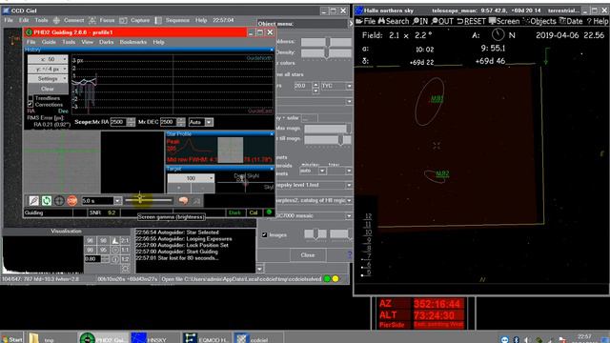This screenshot has height=343, width=610.
Task: Click the Target panel zoom-in plus button
Action: coord(179,189)
